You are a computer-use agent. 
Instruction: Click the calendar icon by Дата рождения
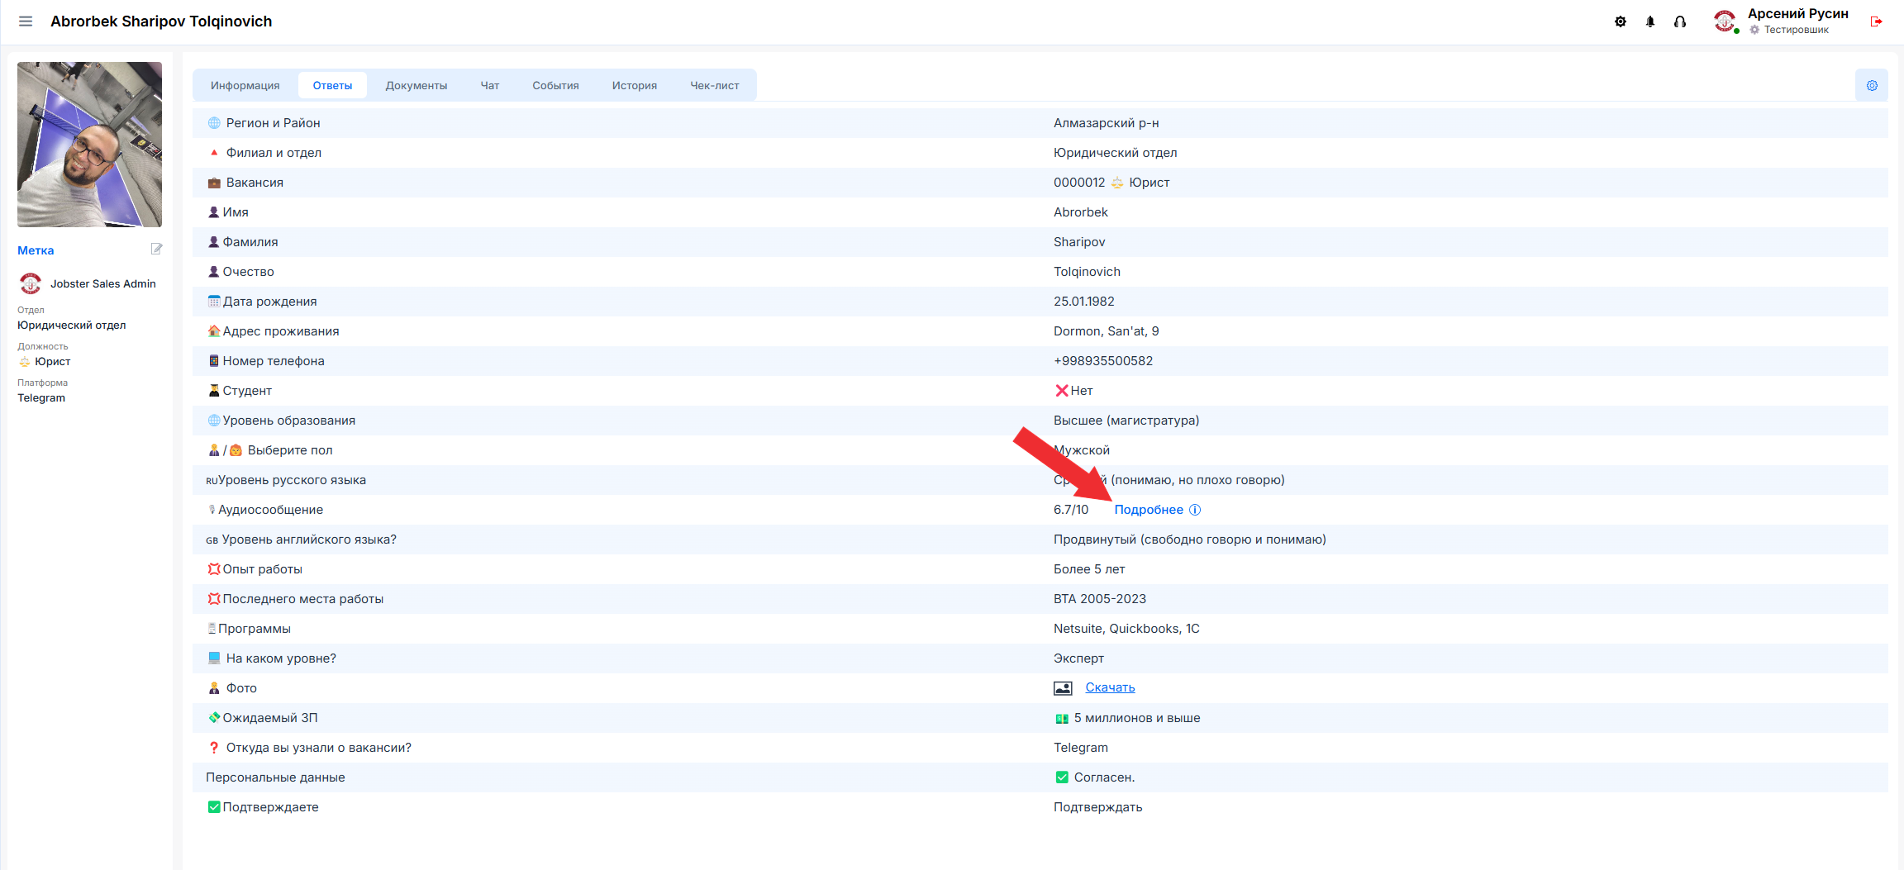214,302
